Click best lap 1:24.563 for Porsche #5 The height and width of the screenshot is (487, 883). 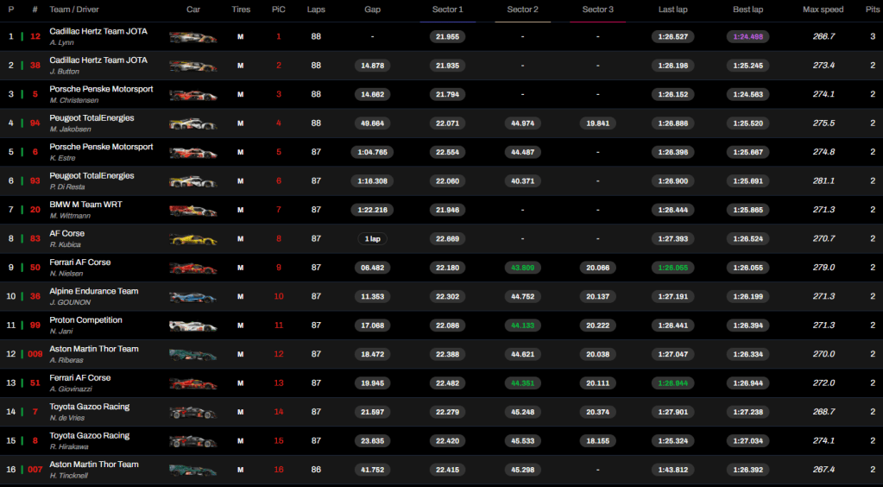pos(747,95)
